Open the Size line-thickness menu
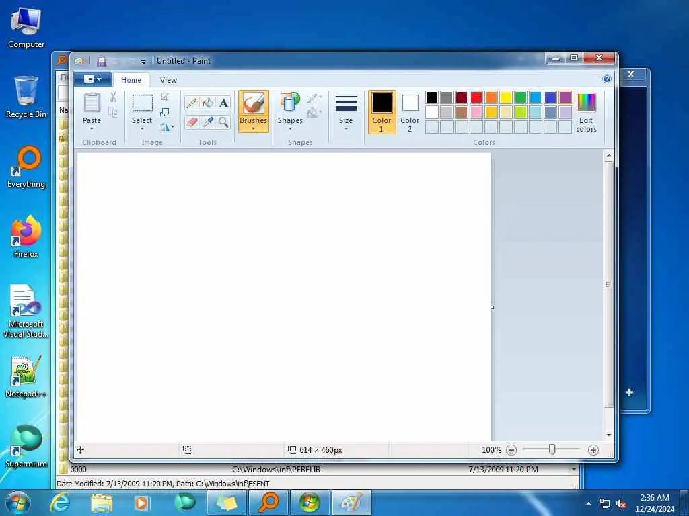 pyautogui.click(x=346, y=112)
